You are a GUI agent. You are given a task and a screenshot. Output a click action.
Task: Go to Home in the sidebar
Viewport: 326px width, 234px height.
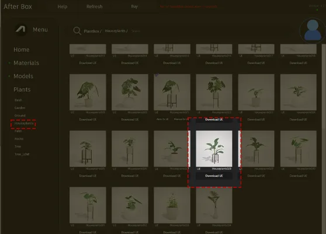(x=22, y=50)
